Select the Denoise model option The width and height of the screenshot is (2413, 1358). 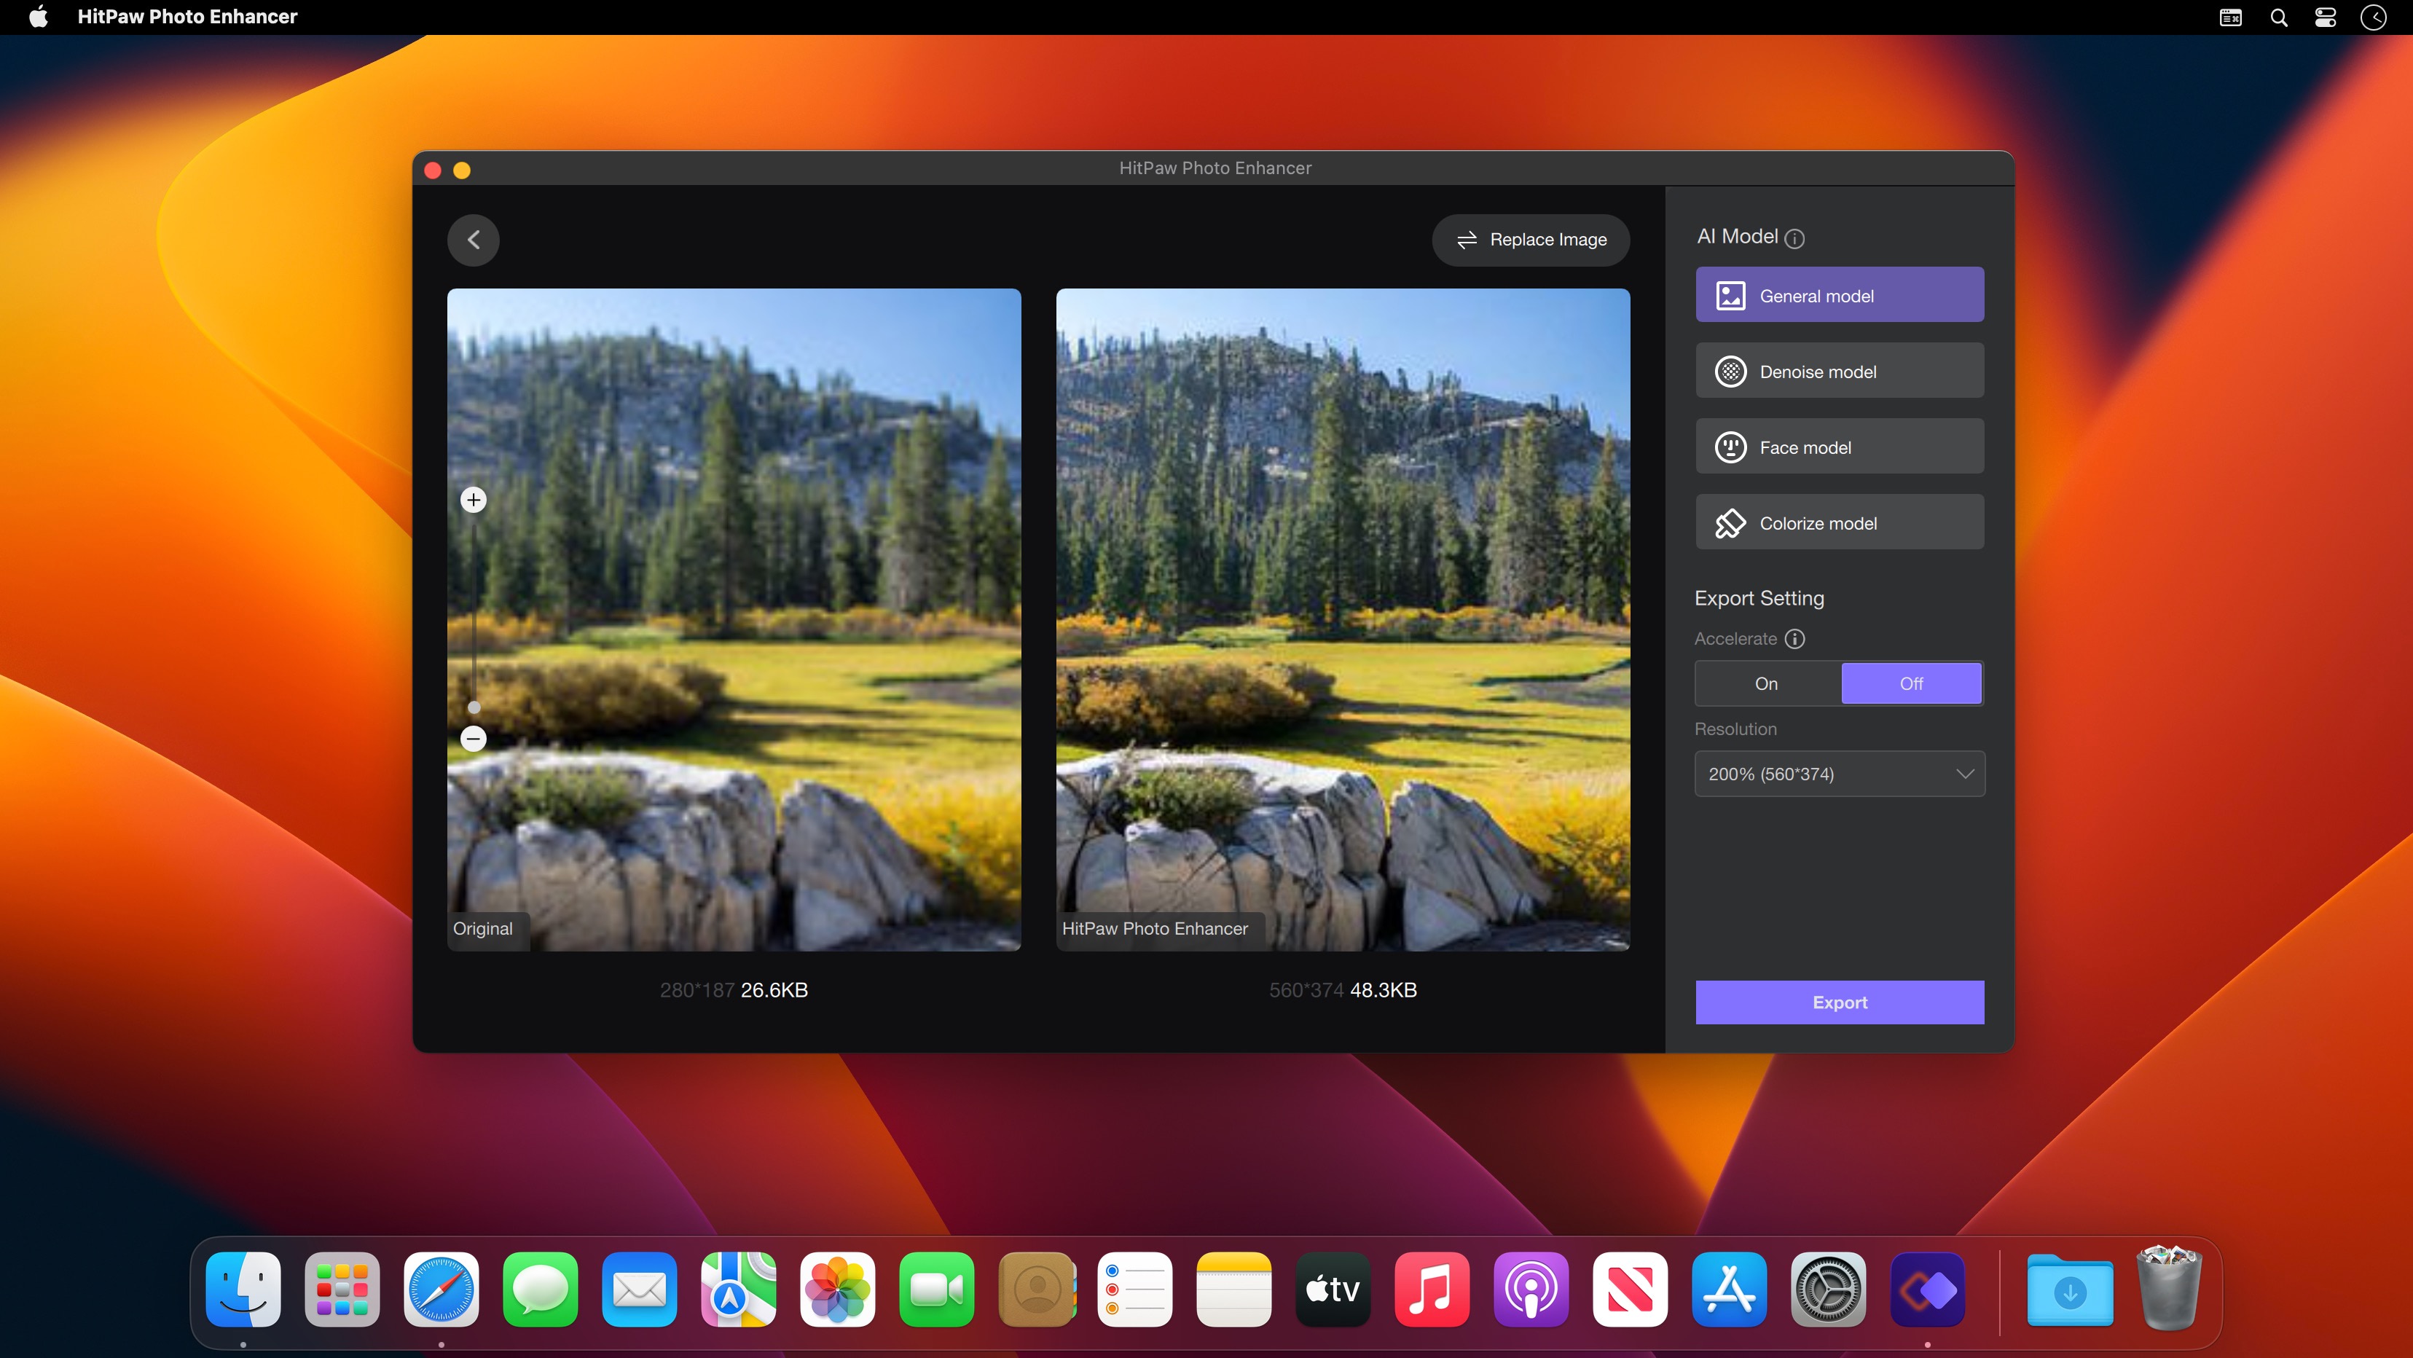click(1838, 370)
